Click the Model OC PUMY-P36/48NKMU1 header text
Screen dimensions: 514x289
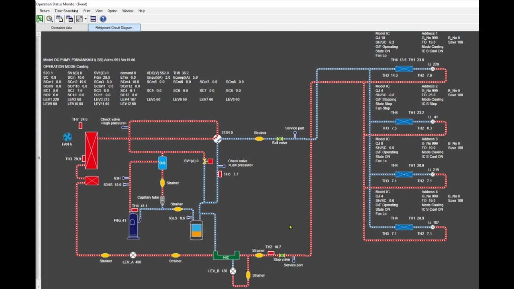(x=89, y=60)
